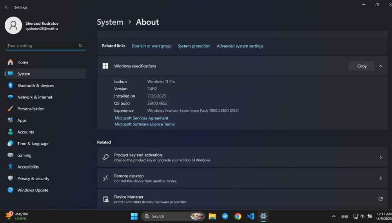Collapse the Windows specifications section

coord(381,66)
